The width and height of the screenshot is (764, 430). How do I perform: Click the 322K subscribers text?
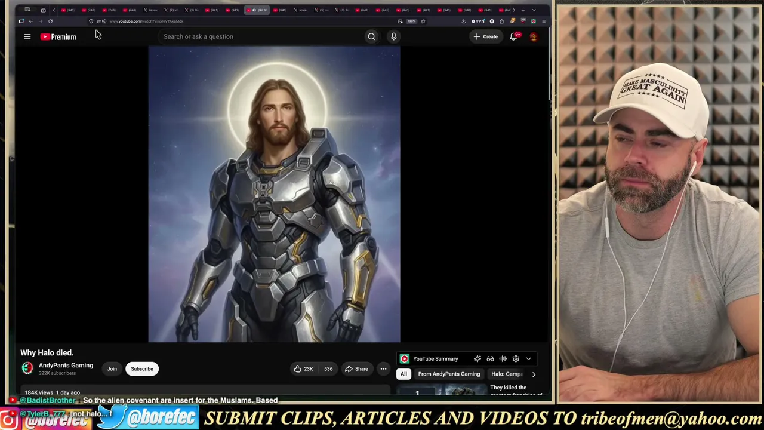pos(57,373)
